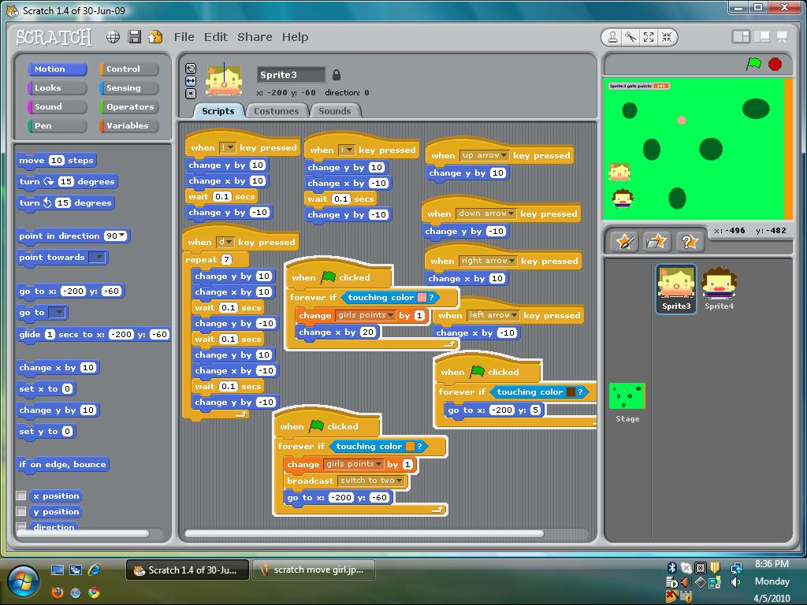Click the Sprite3 name field
Screen dimensions: 807x605
[291, 75]
